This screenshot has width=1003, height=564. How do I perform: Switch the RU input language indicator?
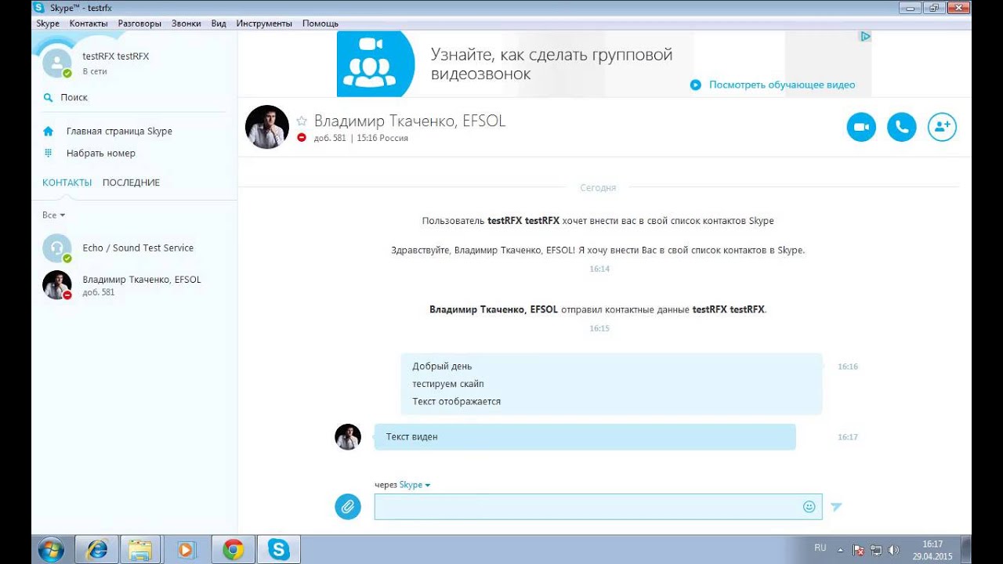[x=820, y=548]
